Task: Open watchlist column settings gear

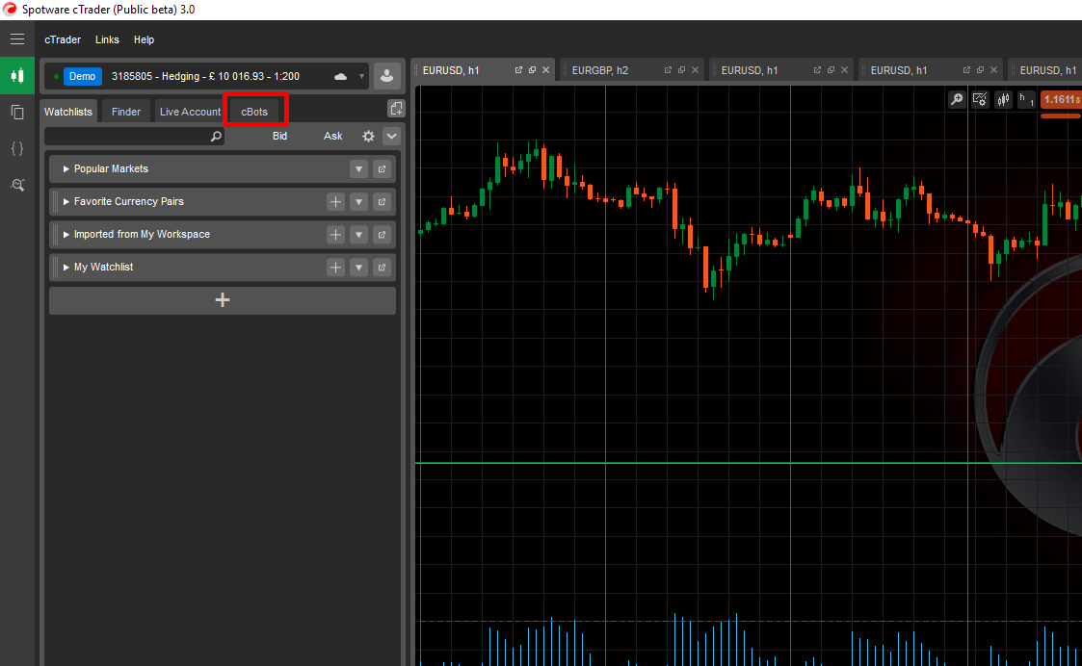Action: click(368, 136)
